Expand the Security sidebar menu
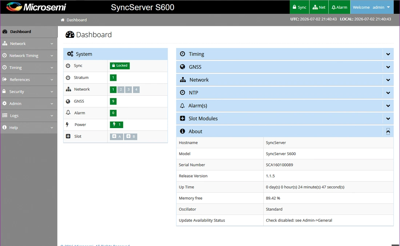This screenshot has height=246, width=400. point(29,92)
